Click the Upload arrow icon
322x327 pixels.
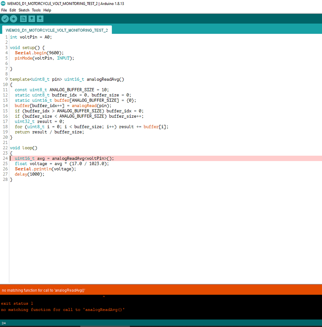point(13,19)
